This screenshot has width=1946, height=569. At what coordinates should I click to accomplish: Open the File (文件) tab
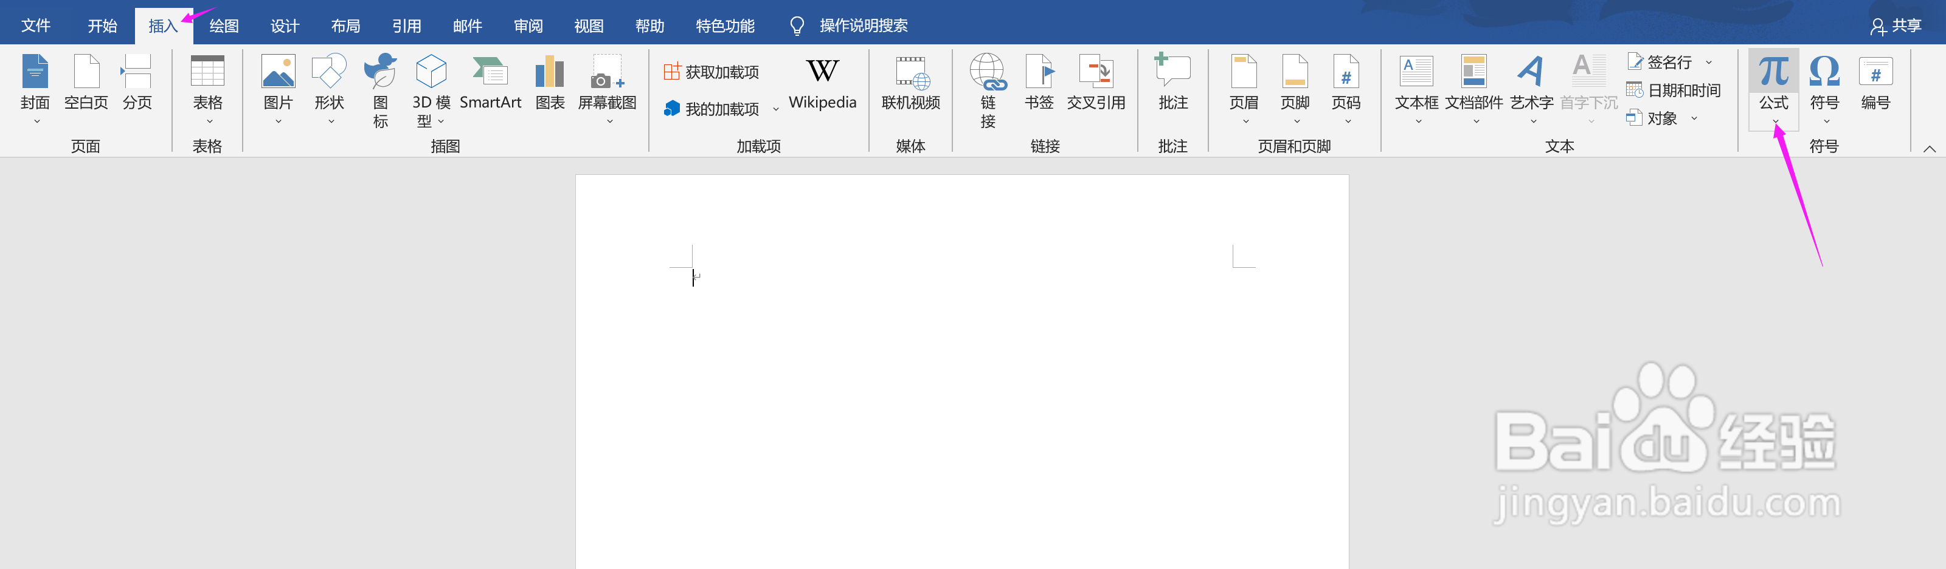35,26
